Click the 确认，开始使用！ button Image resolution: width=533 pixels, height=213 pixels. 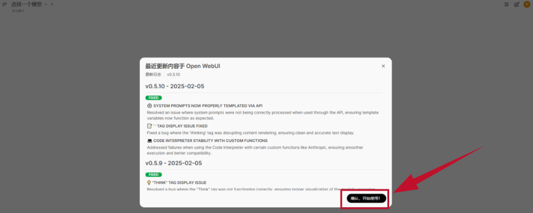click(x=367, y=198)
